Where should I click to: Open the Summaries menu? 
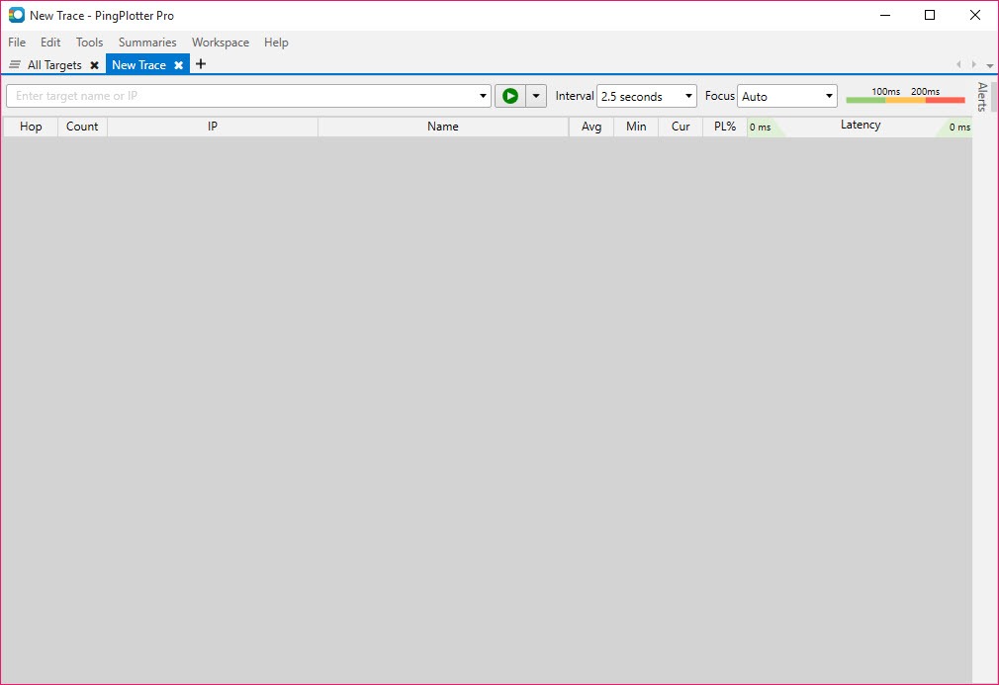click(x=147, y=43)
